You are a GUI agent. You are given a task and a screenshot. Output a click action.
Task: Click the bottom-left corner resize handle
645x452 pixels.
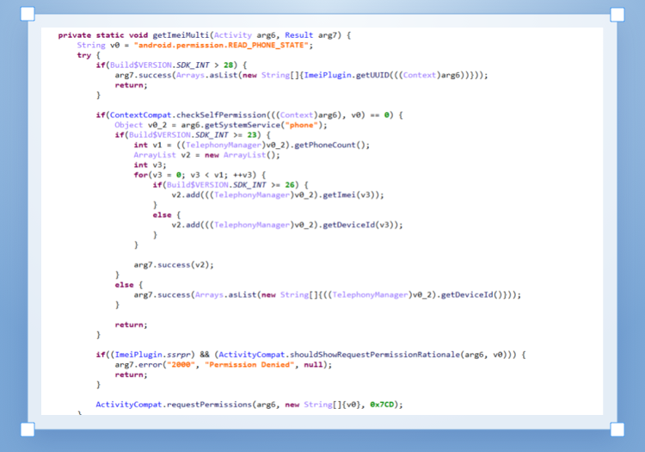(28, 429)
